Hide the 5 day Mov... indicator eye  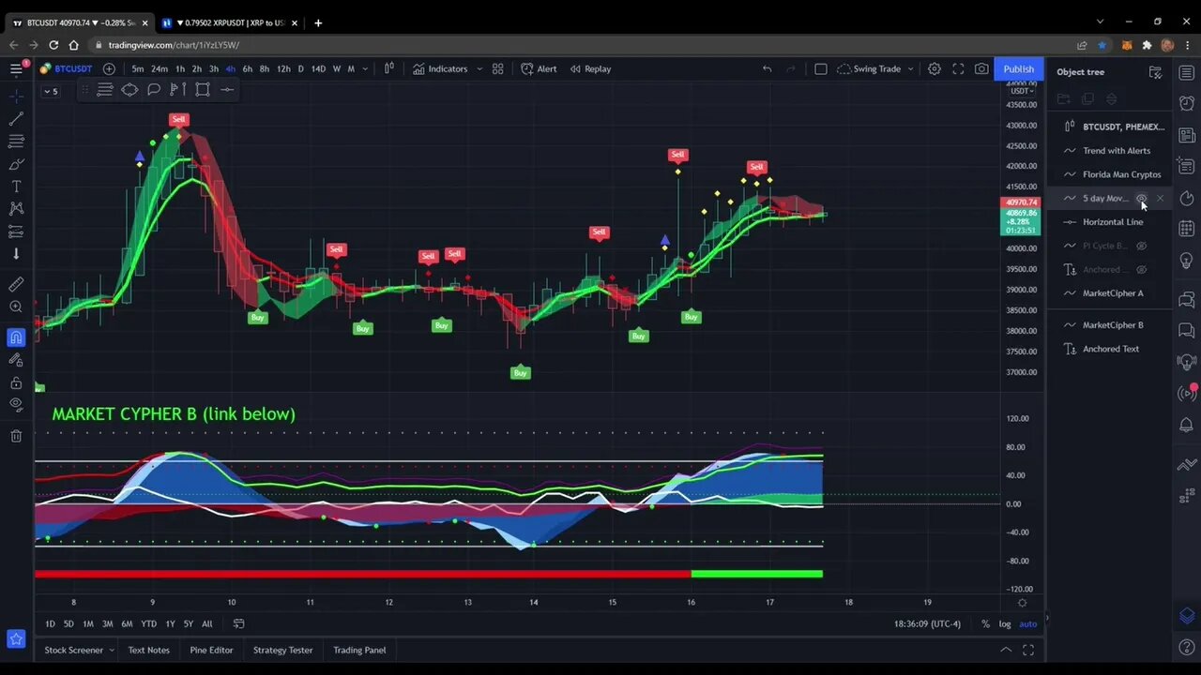[1141, 199]
